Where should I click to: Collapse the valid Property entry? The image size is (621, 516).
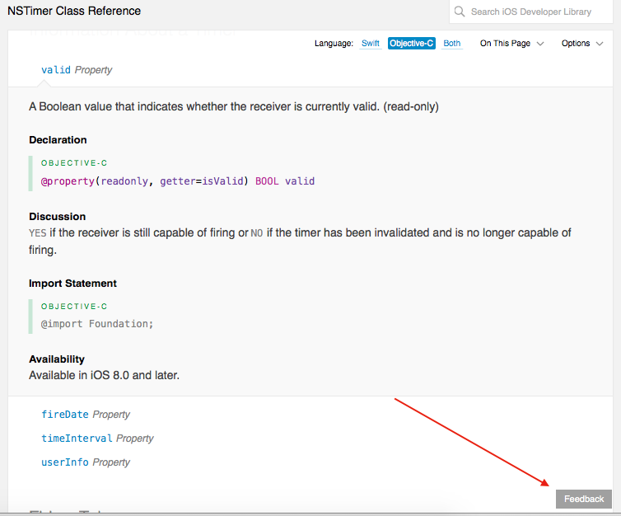(x=77, y=70)
